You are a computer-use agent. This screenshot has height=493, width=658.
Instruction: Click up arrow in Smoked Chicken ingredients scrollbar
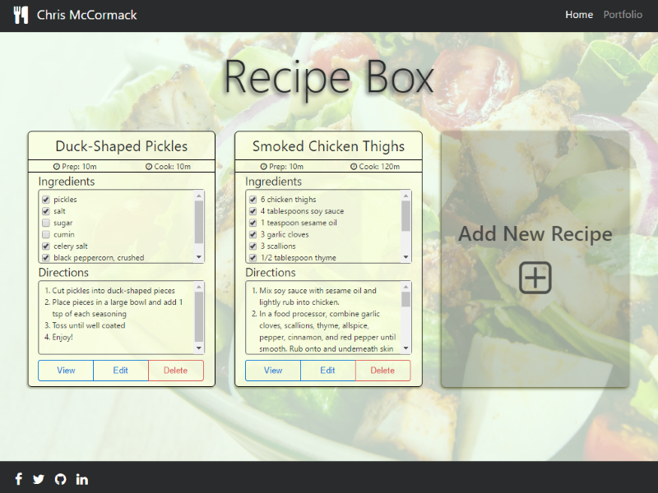coord(405,196)
